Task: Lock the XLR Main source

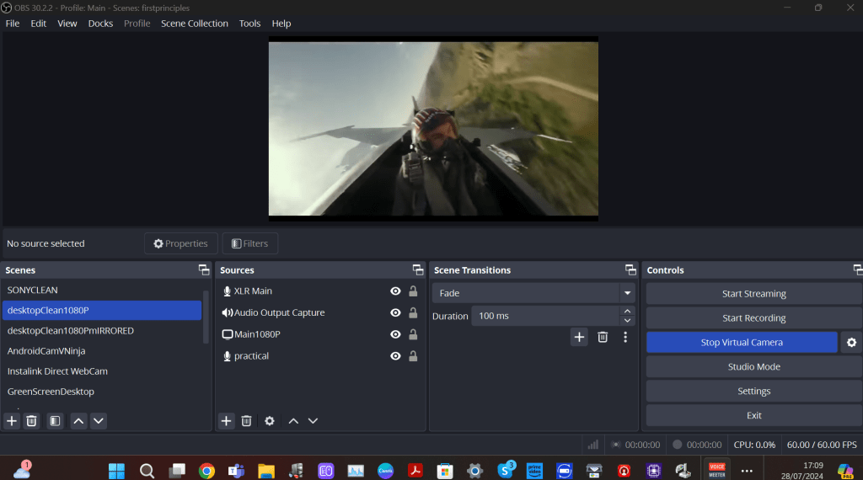Action: point(413,291)
